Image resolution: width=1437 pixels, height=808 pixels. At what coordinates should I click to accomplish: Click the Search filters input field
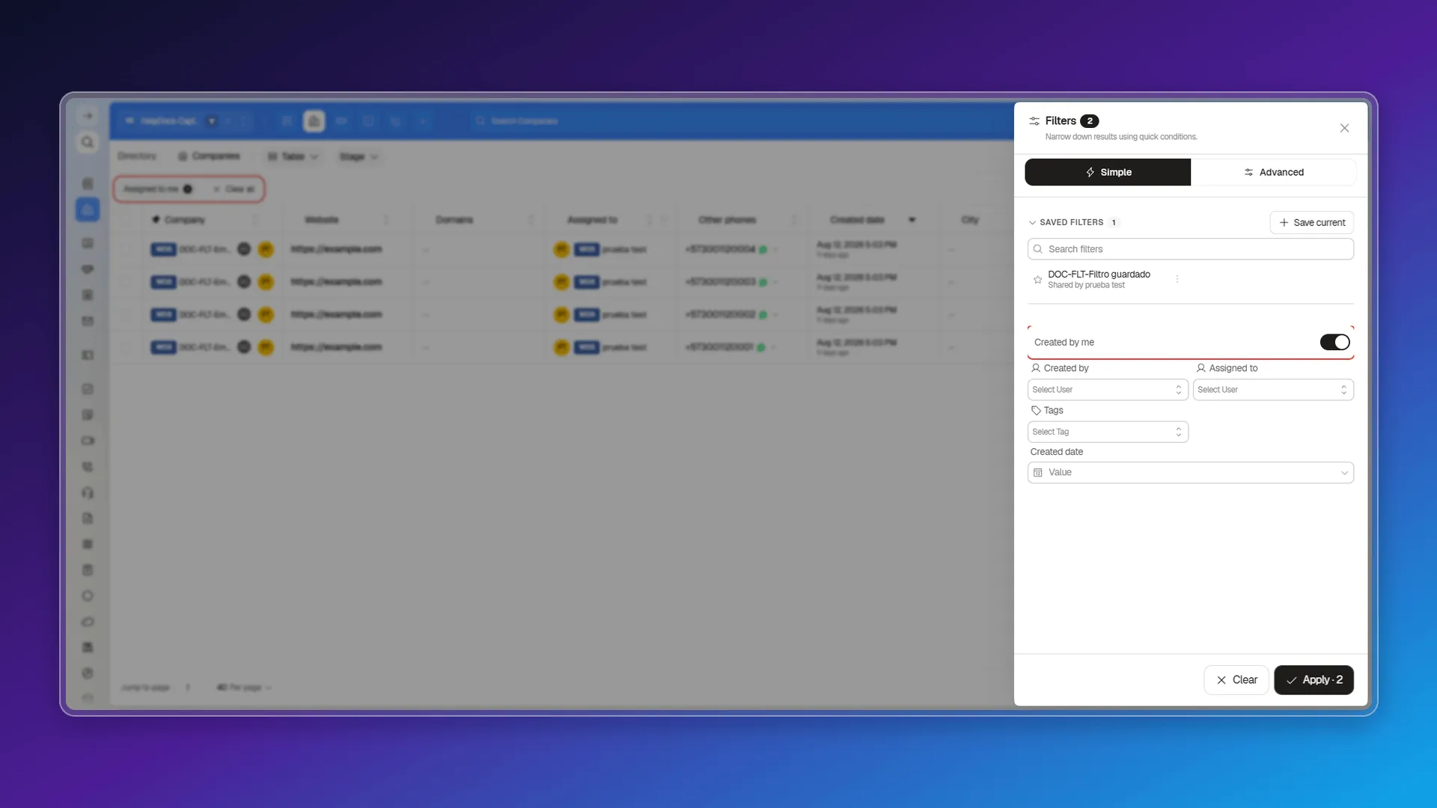click(1191, 249)
